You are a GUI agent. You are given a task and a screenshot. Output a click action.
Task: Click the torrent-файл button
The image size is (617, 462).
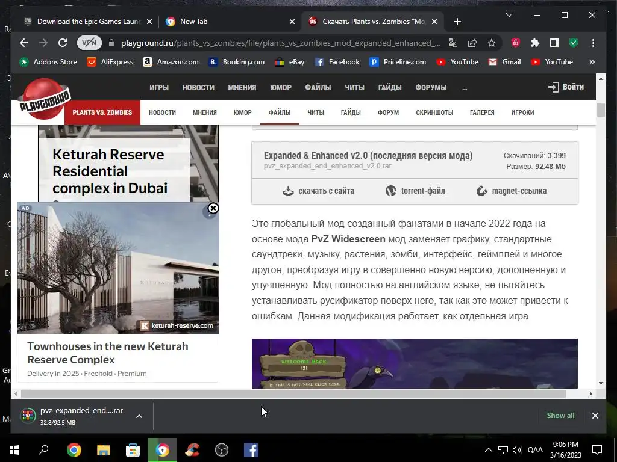pos(415,191)
